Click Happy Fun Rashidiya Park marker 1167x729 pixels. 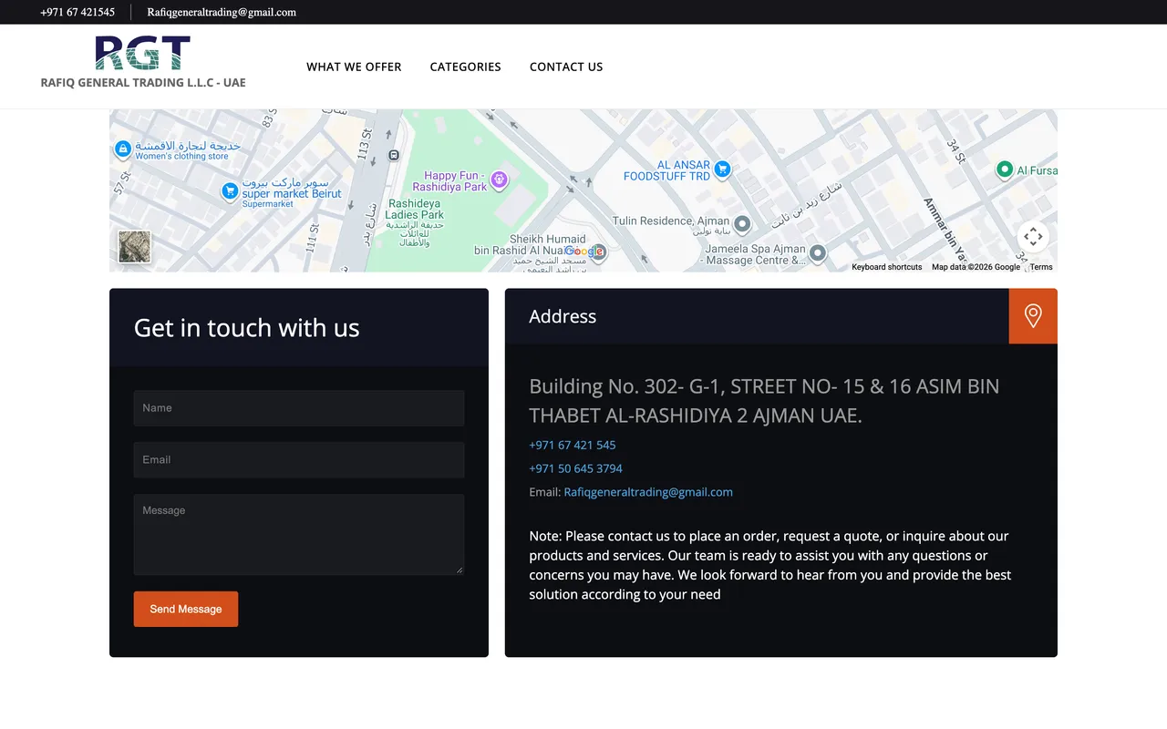point(499,180)
